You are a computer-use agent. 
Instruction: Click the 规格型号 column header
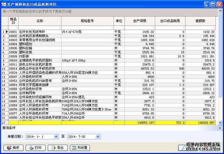(87, 21)
